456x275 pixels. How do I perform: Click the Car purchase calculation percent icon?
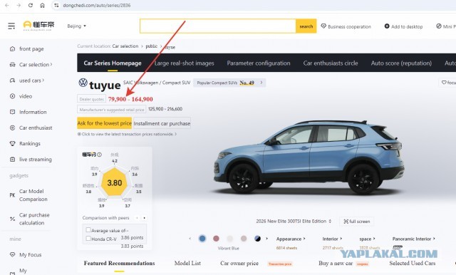(12, 219)
